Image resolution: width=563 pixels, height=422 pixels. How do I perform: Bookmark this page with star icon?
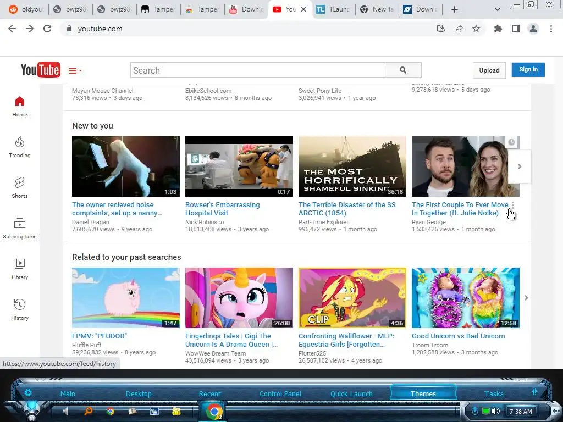(476, 29)
